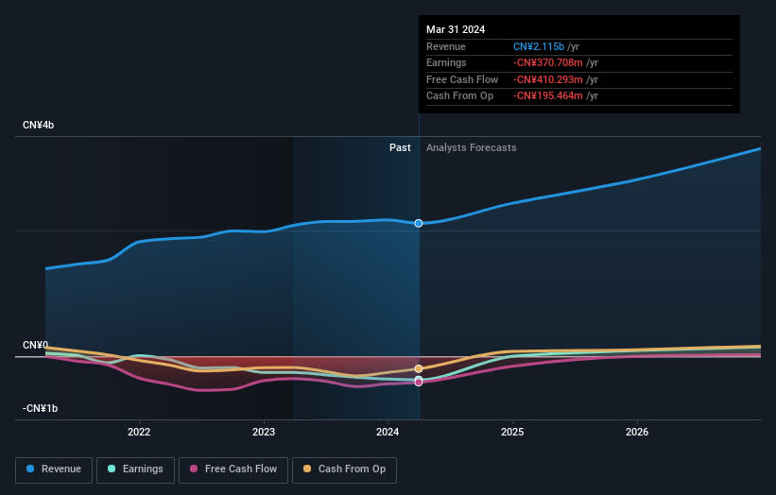
Task: Select the 2026 x-axis label
Action: (x=637, y=433)
